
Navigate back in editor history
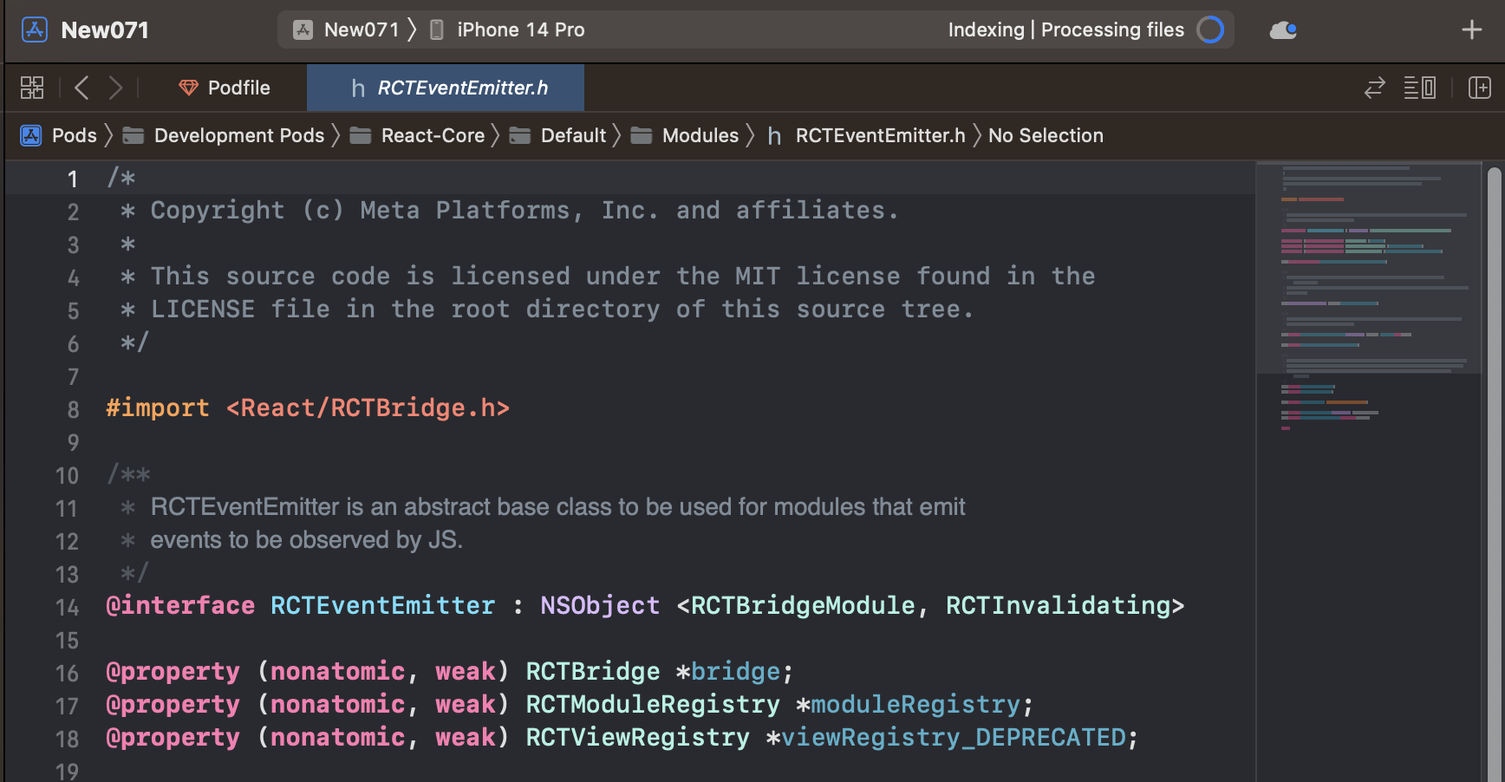pyautogui.click(x=81, y=87)
